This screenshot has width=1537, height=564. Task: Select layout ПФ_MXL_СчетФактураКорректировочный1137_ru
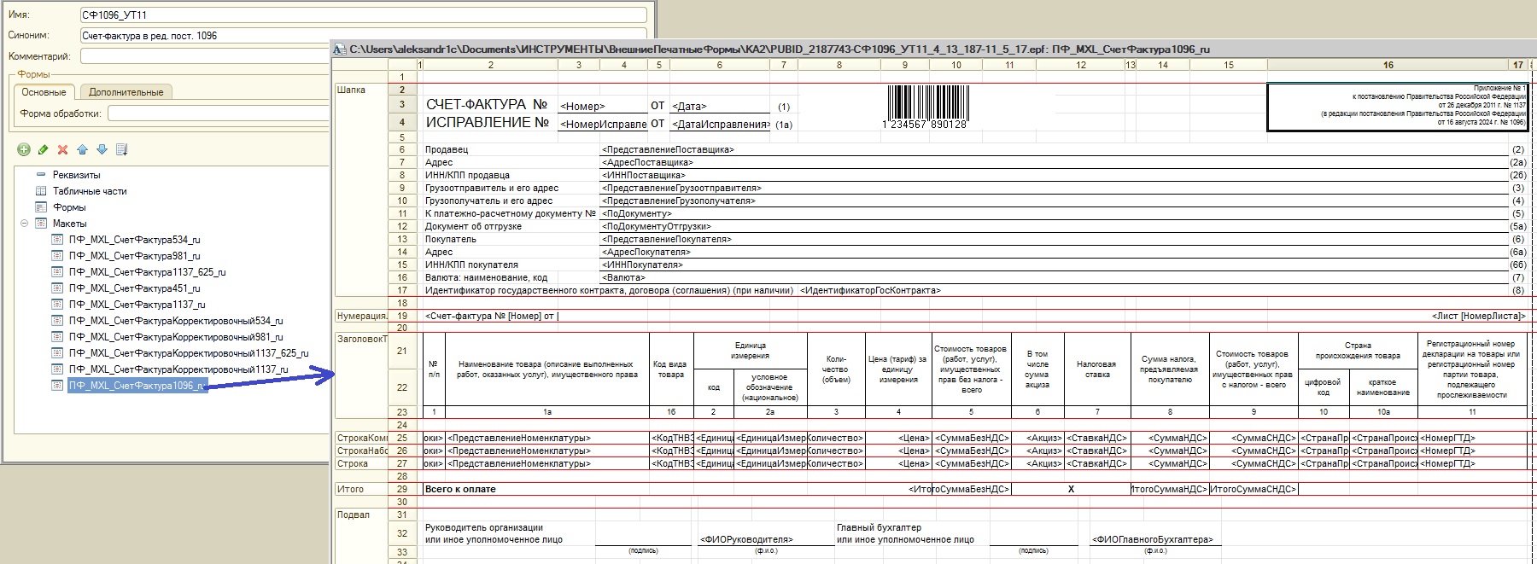point(178,369)
